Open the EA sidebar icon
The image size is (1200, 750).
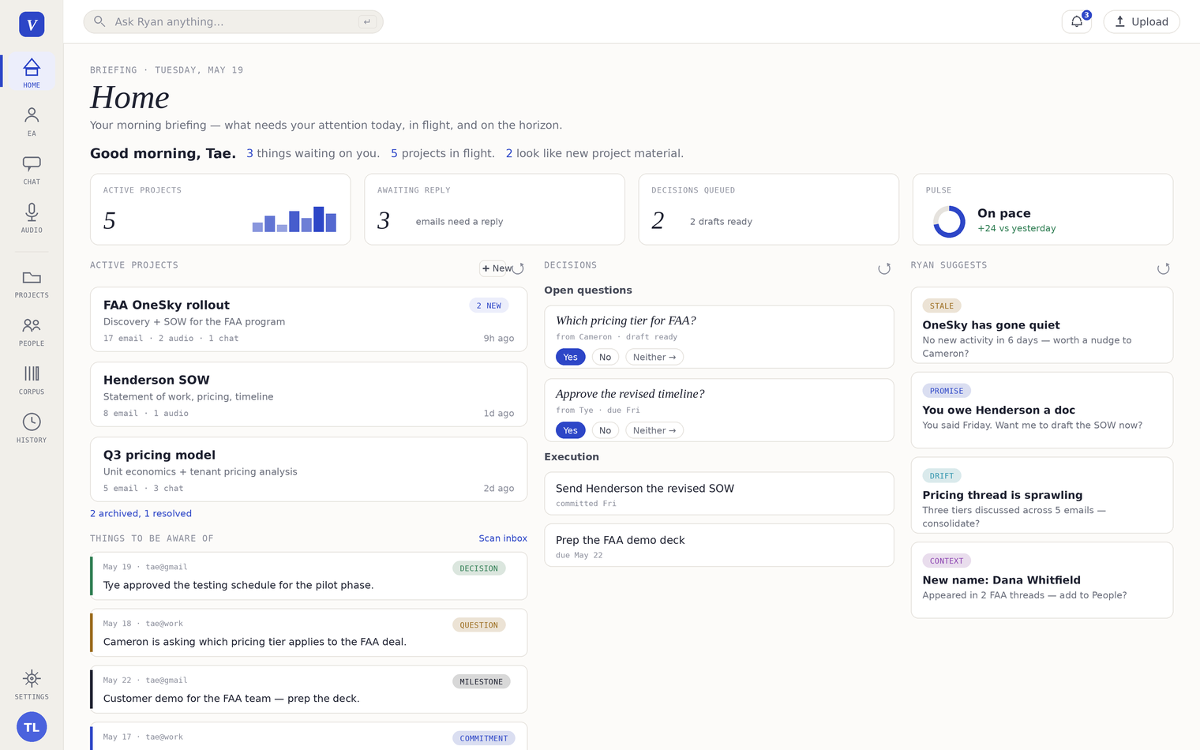[x=32, y=122]
